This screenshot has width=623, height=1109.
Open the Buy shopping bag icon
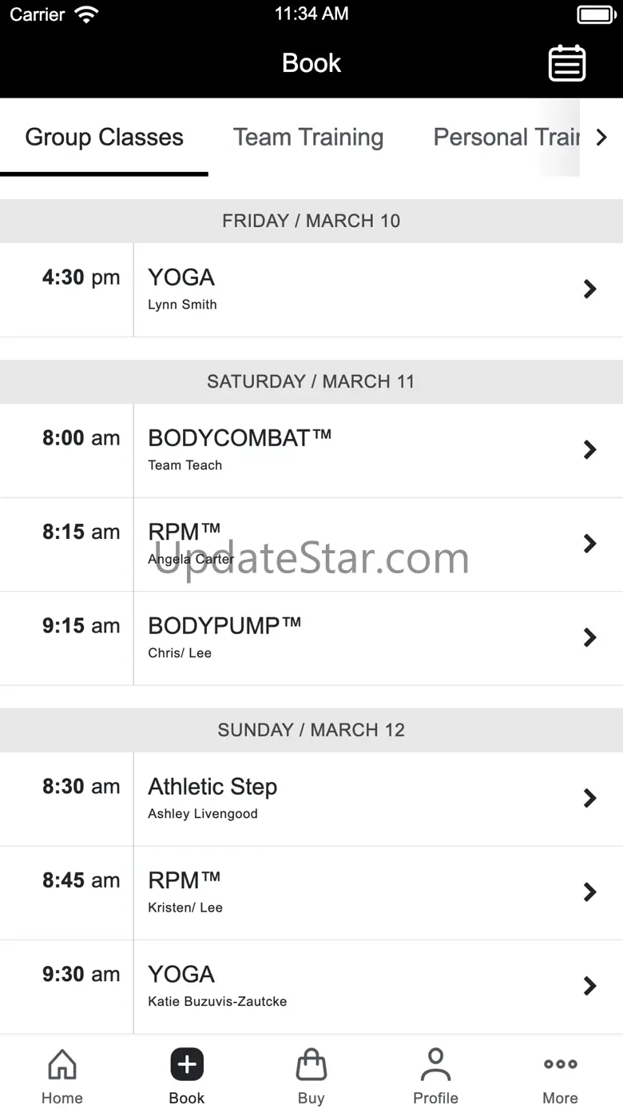(311, 1065)
